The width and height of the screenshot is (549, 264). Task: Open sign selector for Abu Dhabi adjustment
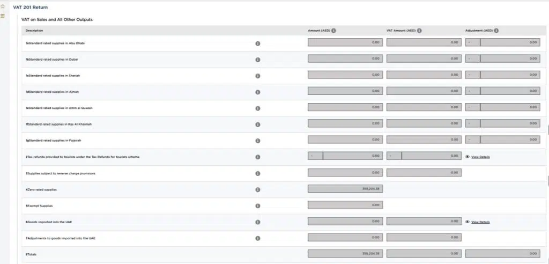472,42
